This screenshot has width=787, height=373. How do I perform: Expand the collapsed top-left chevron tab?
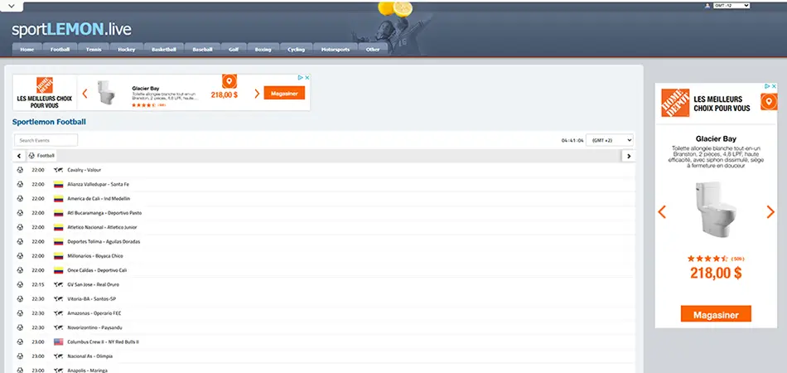pos(12,6)
